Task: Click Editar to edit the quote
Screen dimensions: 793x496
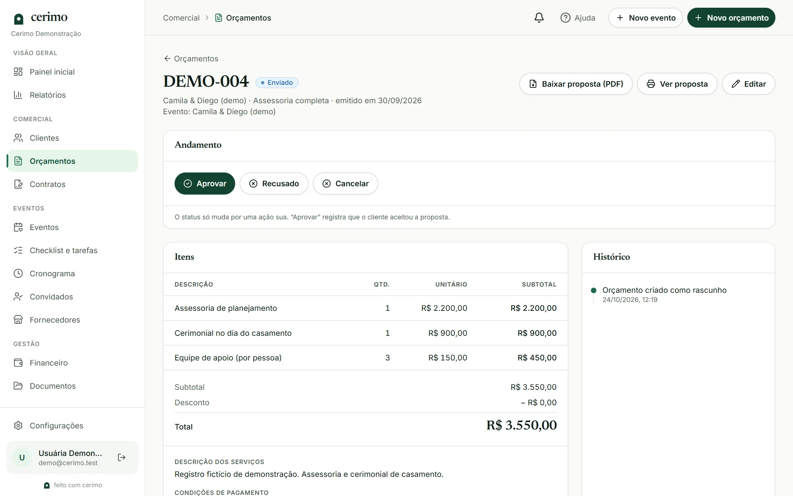Action: 749,84
